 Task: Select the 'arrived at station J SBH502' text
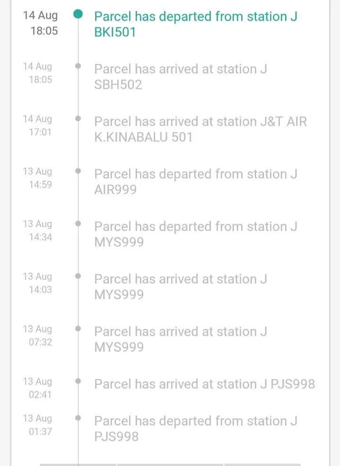(181, 76)
